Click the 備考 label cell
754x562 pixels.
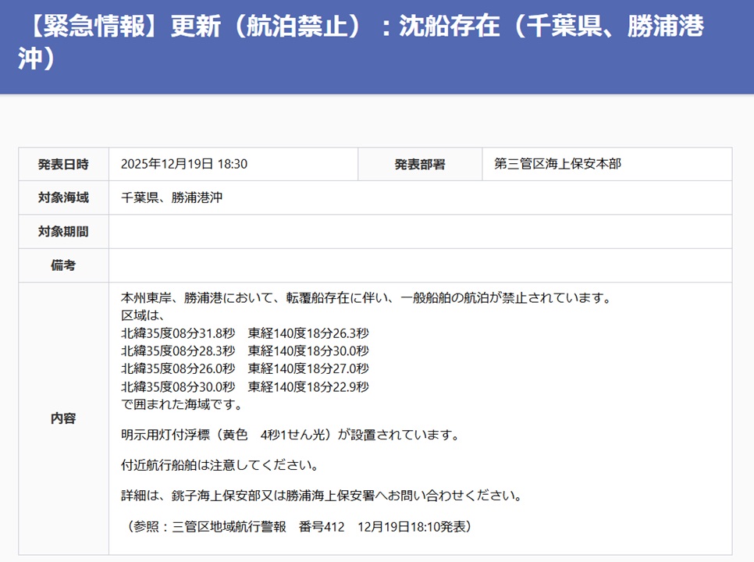tap(63, 265)
